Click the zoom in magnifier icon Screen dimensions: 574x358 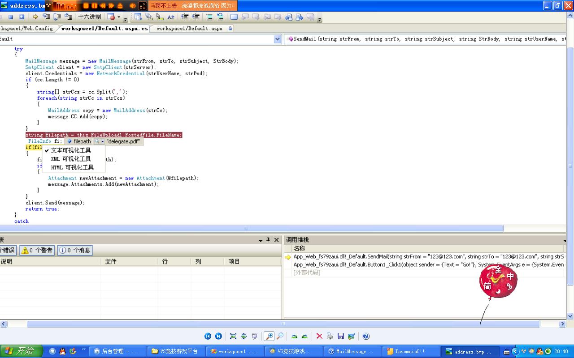(x=269, y=336)
